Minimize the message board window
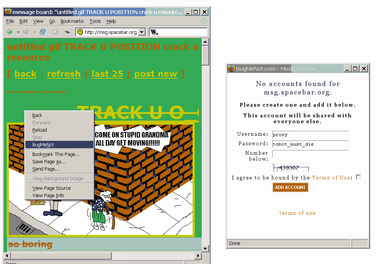This screenshot has width=384, height=264. click(188, 12)
